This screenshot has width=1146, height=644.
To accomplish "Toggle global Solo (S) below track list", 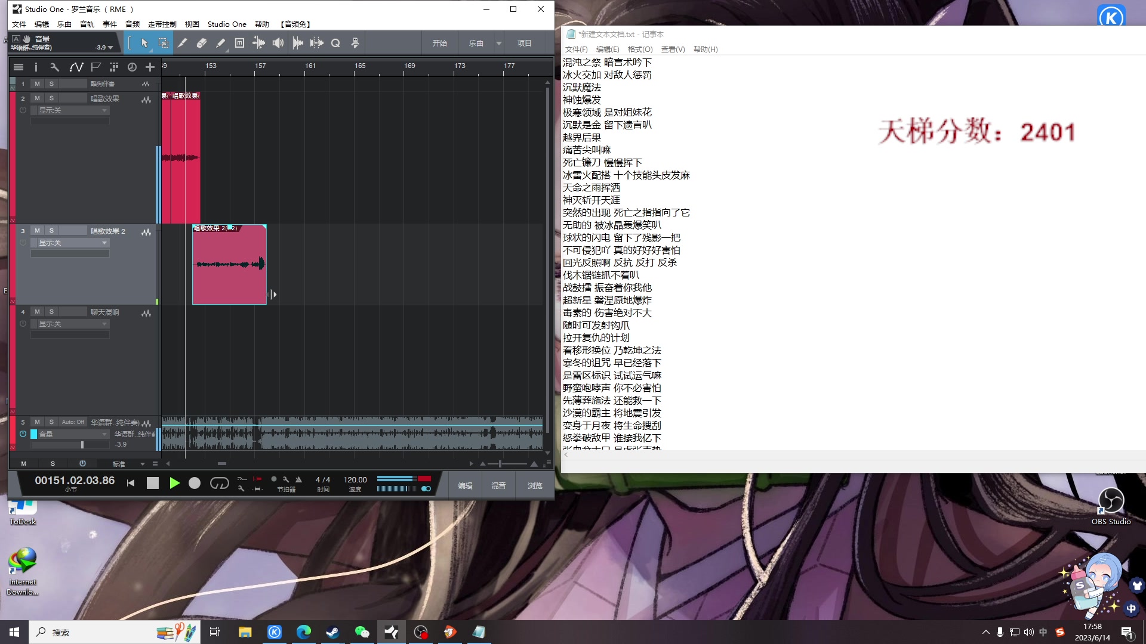I will click(x=53, y=463).
